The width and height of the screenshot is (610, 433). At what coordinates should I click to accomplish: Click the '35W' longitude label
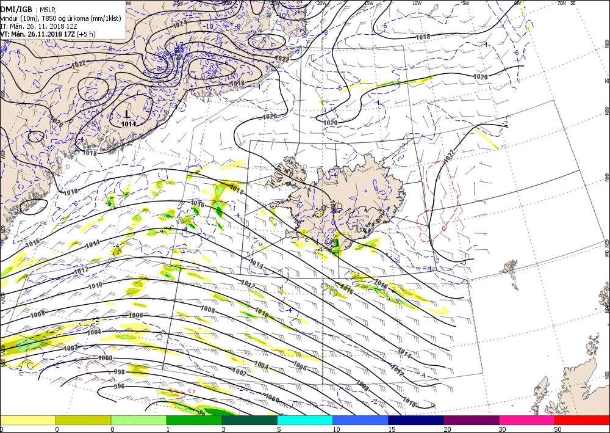(178, 3)
